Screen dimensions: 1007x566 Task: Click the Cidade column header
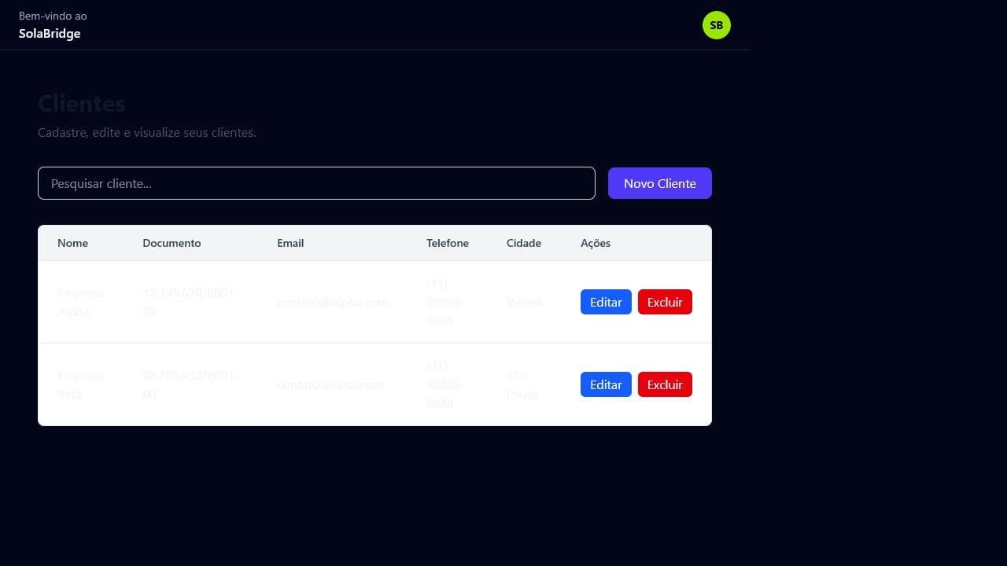pyautogui.click(x=524, y=243)
